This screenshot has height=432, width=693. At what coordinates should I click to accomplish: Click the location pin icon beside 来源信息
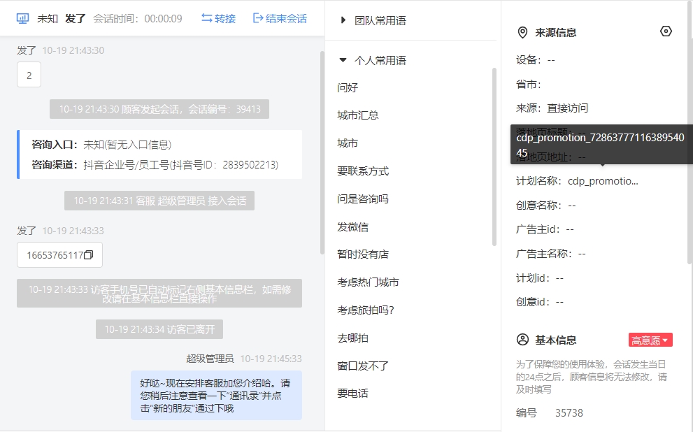(522, 32)
